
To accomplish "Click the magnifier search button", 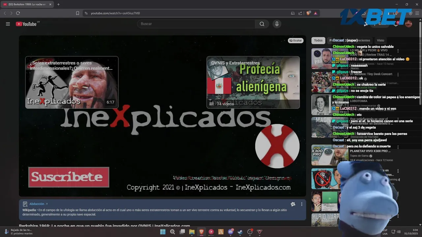I will point(262,24).
